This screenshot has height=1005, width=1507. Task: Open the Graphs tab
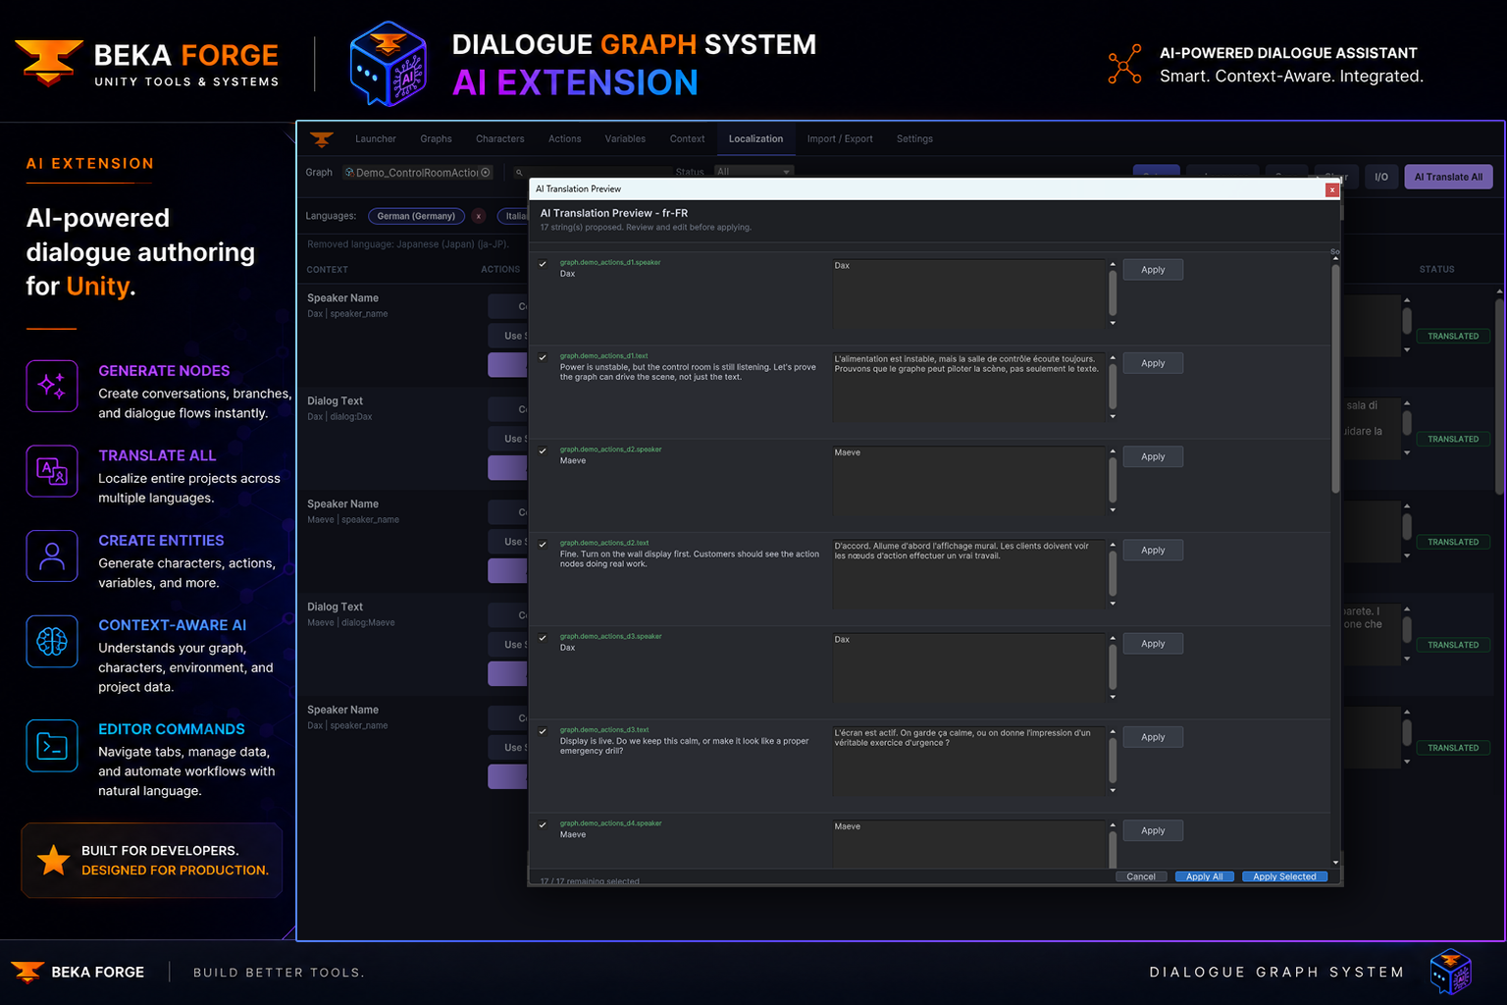[x=437, y=139]
